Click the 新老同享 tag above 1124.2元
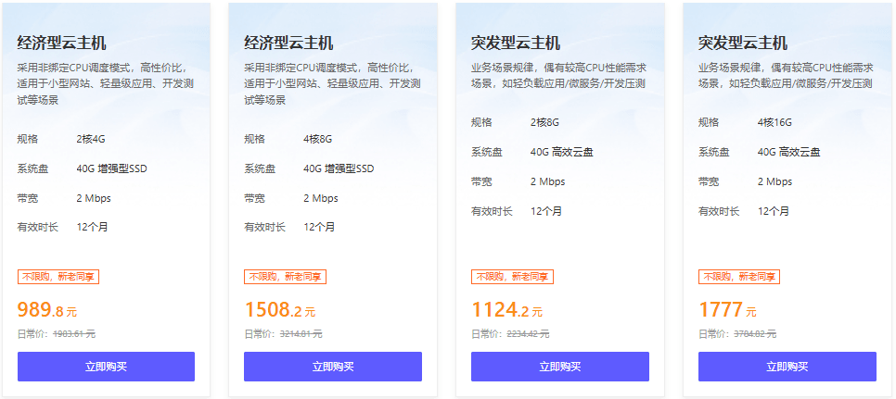896x399 pixels. pyautogui.click(x=531, y=277)
